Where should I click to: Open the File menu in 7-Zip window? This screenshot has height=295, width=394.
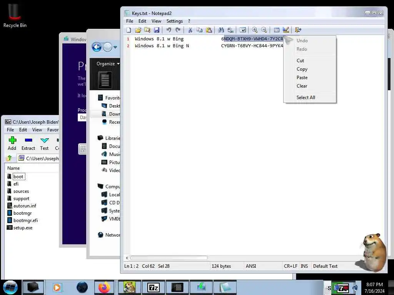click(10, 130)
